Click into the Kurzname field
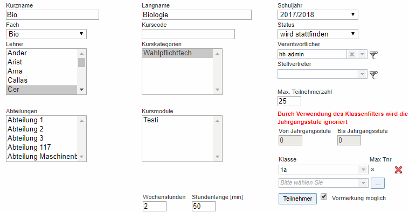This screenshot has height=213, width=409. [52, 15]
